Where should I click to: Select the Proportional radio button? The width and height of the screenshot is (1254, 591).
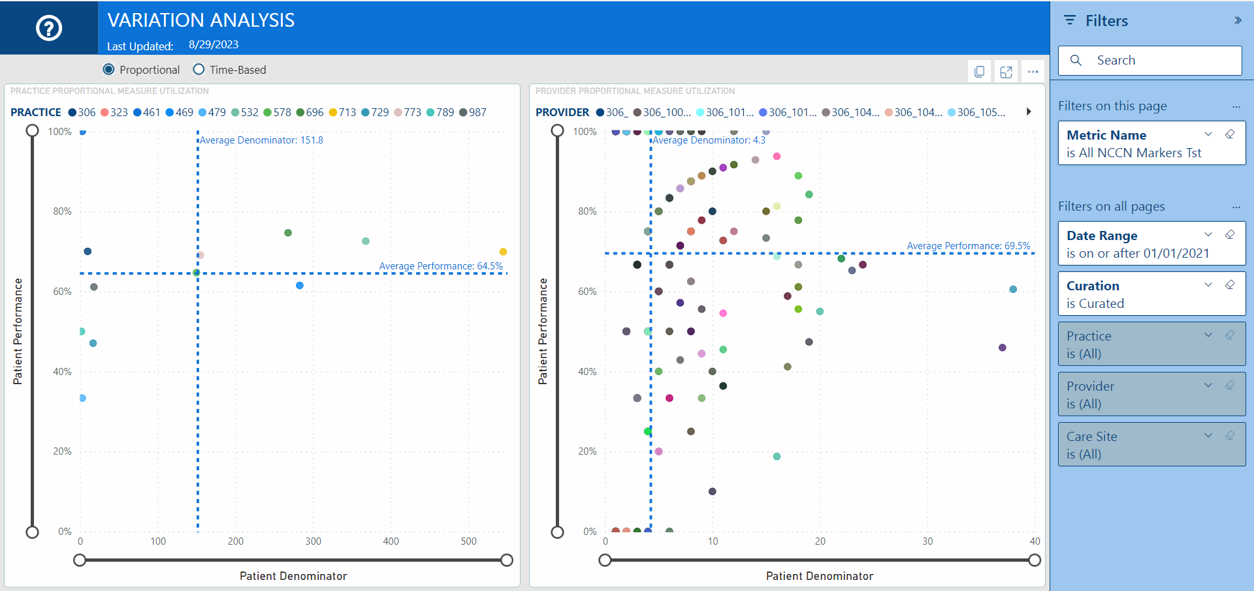pyautogui.click(x=109, y=70)
